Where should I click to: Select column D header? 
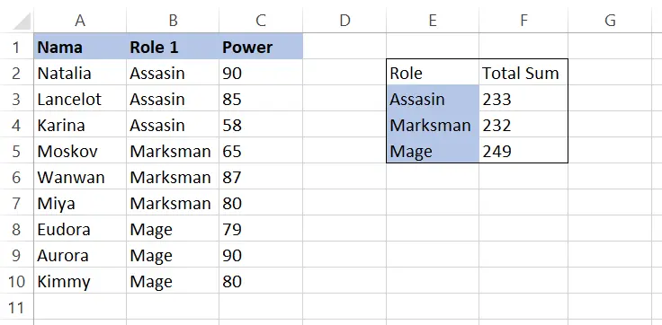point(344,21)
